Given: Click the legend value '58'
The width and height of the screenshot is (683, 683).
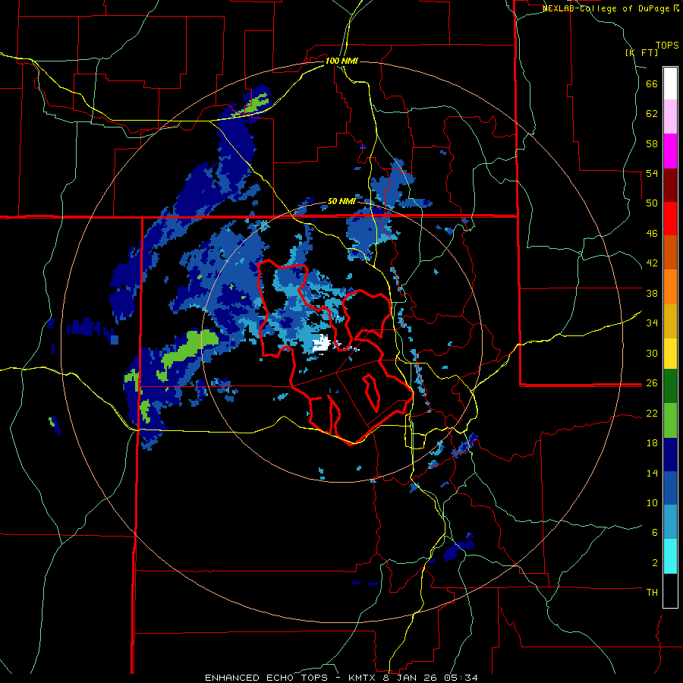Looking at the screenshot, I should point(652,143).
